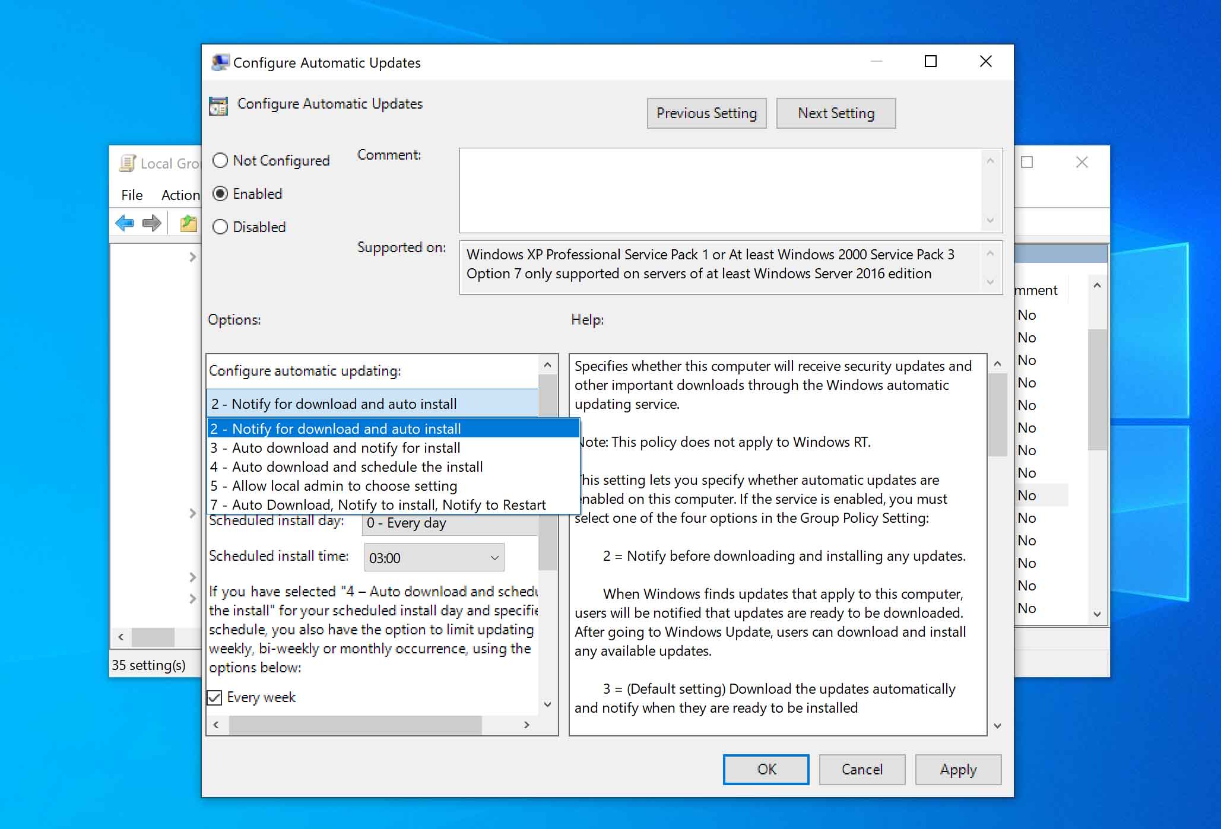
Task: Confirm with the OK button
Action: (766, 769)
